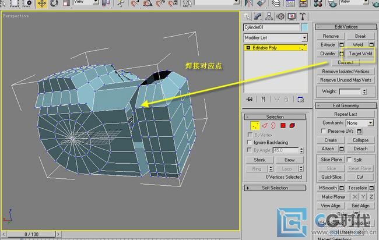The image size is (379, 240).
Task: Click Configure Modifier Sets icon
Action: pyautogui.click(x=300, y=99)
